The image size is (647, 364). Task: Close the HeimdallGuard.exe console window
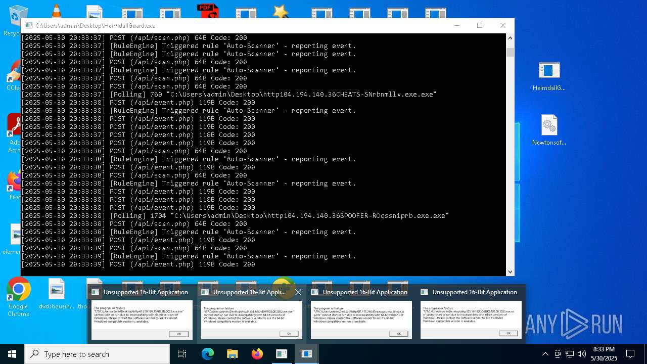click(x=502, y=25)
